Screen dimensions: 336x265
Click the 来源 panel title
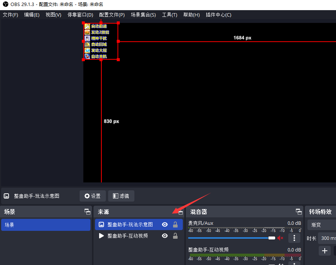click(103, 212)
